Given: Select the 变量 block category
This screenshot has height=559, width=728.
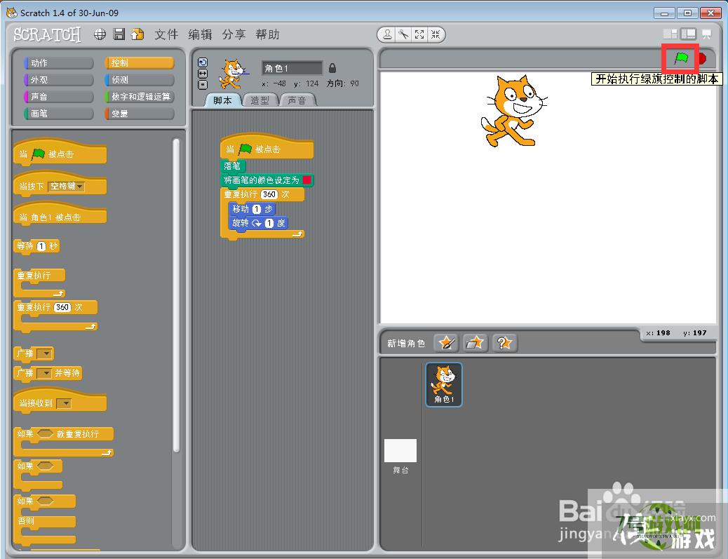Looking at the screenshot, I should 140,114.
